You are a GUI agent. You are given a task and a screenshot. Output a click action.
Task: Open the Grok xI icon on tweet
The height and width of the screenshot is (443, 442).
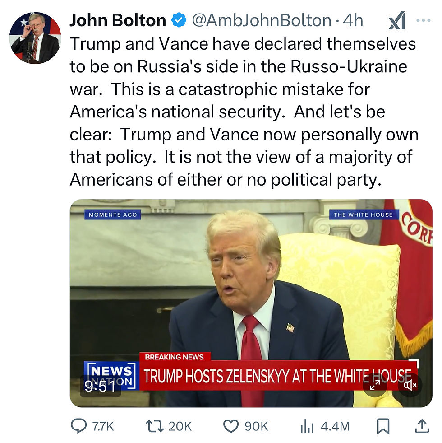[397, 21]
